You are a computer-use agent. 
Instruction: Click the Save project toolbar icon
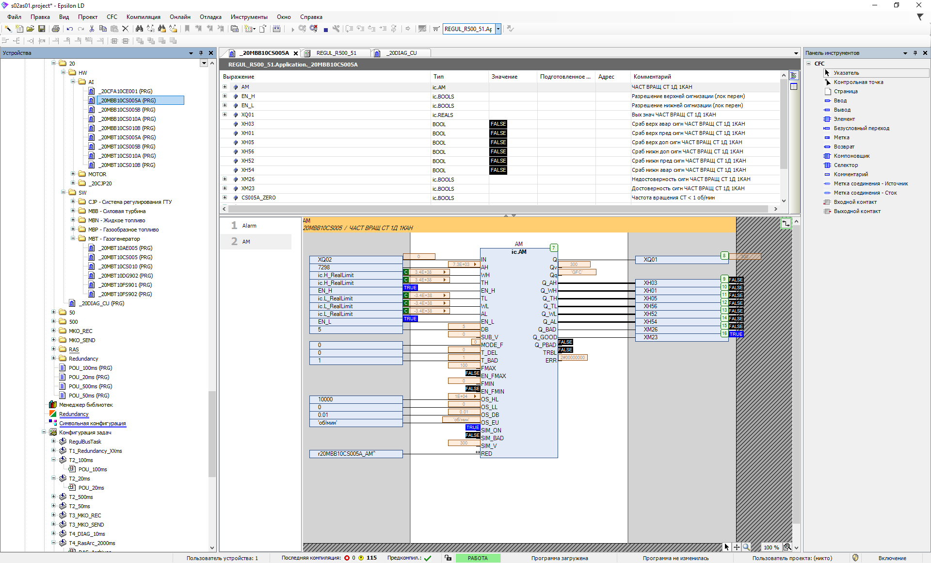42,29
